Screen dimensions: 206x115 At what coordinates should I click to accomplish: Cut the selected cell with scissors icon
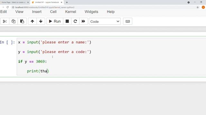click(x=5, y=21)
